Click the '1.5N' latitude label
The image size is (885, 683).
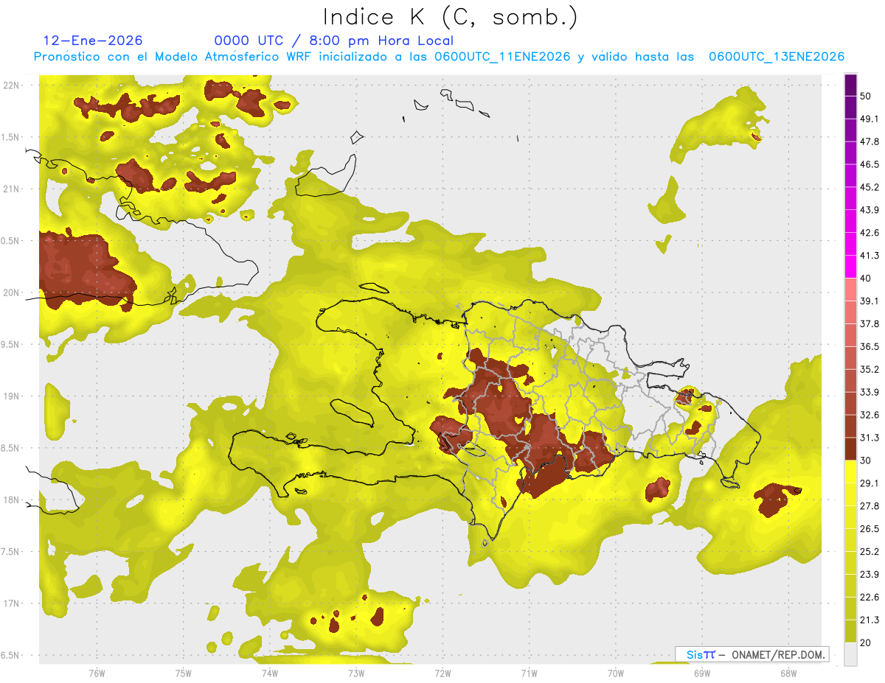point(11,137)
